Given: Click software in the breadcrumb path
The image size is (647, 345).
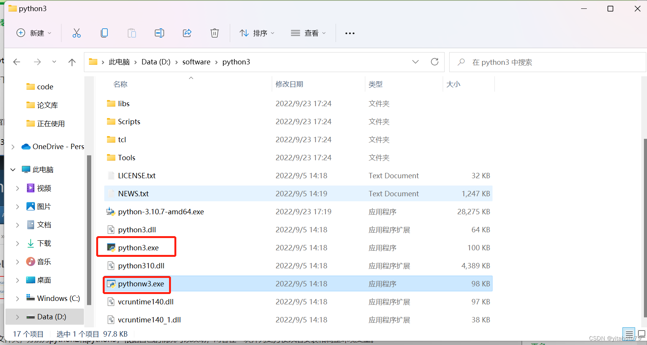Looking at the screenshot, I should (196, 62).
